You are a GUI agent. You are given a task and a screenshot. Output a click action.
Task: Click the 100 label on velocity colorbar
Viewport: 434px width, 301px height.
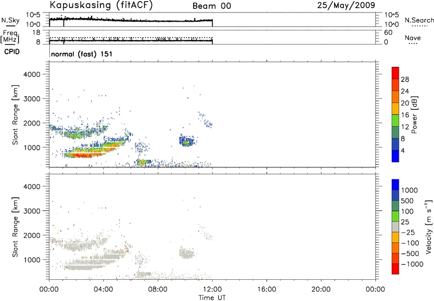coord(407,211)
